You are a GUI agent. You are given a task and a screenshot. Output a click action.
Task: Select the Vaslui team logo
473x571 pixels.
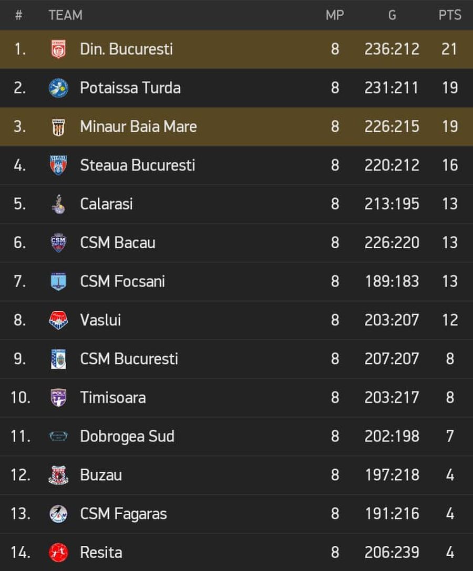pos(58,320)
